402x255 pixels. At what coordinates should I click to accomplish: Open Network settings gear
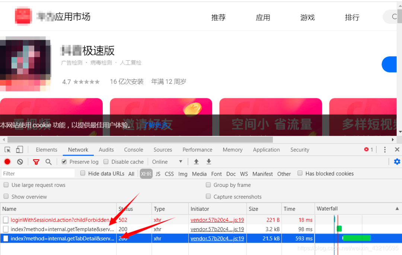(x=397, y=162)
